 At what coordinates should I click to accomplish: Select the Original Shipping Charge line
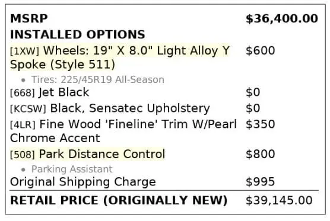coord(83,182)
